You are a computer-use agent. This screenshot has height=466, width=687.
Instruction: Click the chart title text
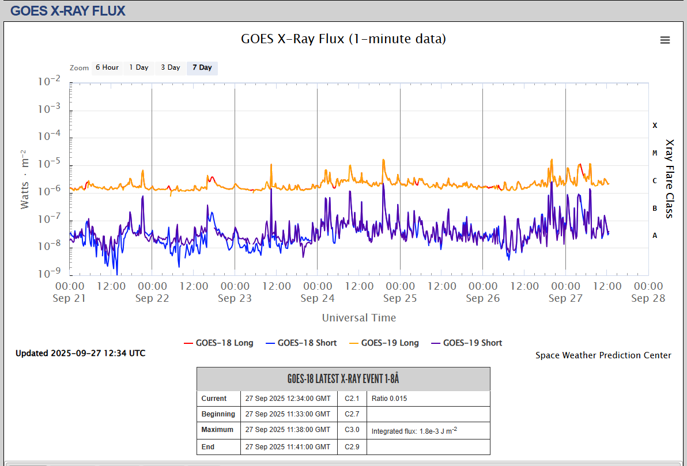(343, 39)
